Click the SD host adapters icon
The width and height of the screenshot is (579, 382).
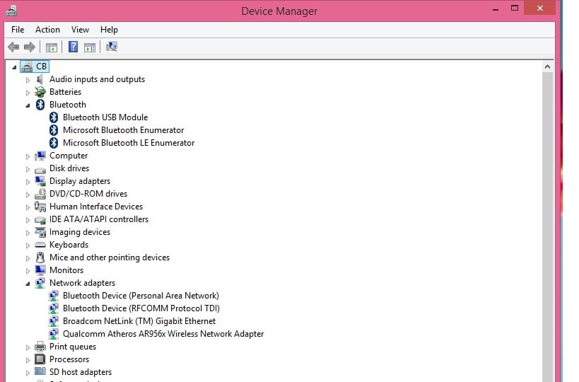pos(40,371)
